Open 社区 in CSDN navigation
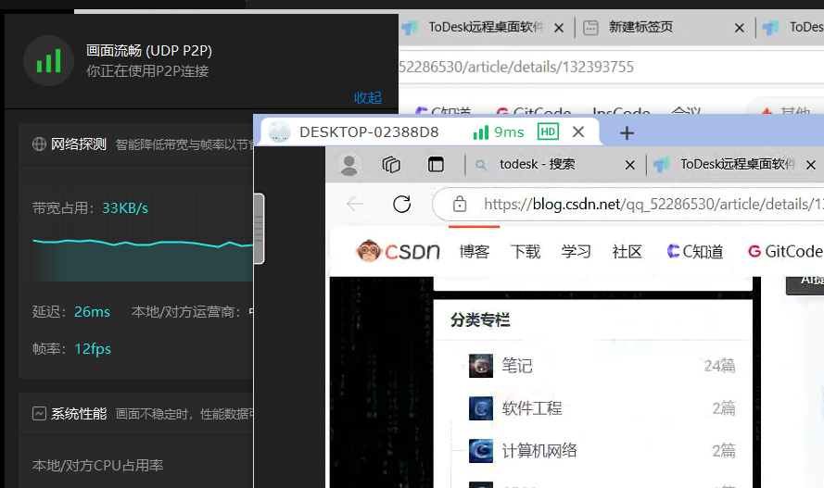The height and width of the screenshot is (488, 824). [627, 252]
